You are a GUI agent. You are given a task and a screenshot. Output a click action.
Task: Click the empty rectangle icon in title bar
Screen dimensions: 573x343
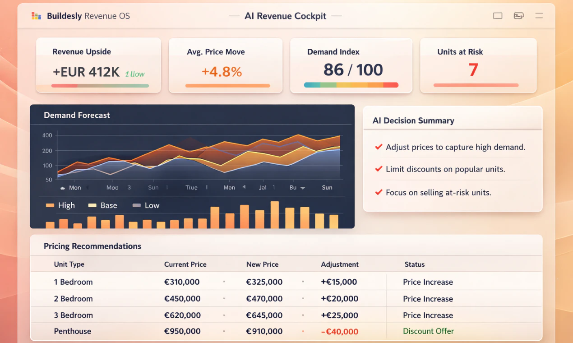(498, 16)
